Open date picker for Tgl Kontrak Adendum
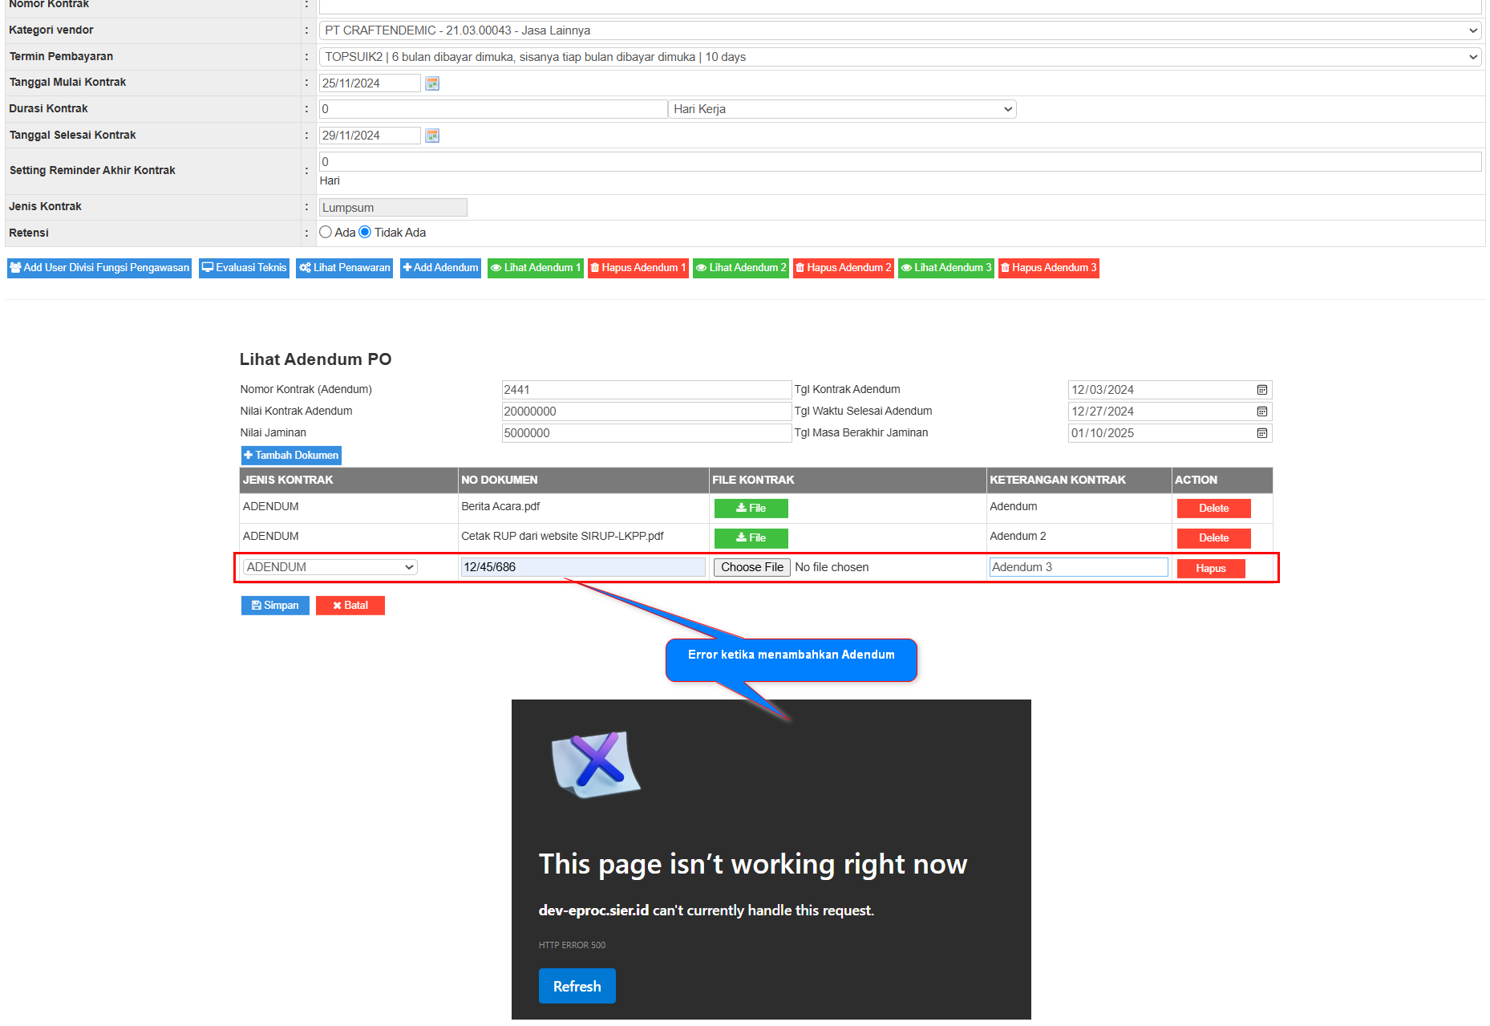 pyautogui.click(x=1262, y=390)
